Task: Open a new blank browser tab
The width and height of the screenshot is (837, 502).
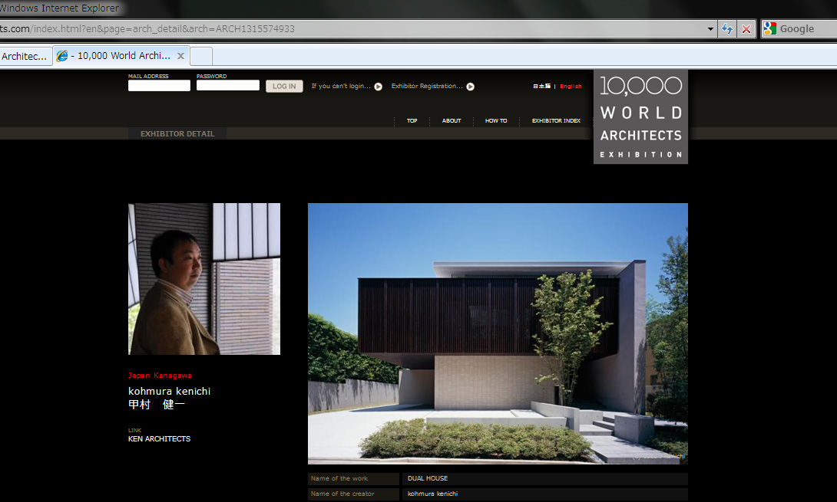Action: tap(201, 56)
